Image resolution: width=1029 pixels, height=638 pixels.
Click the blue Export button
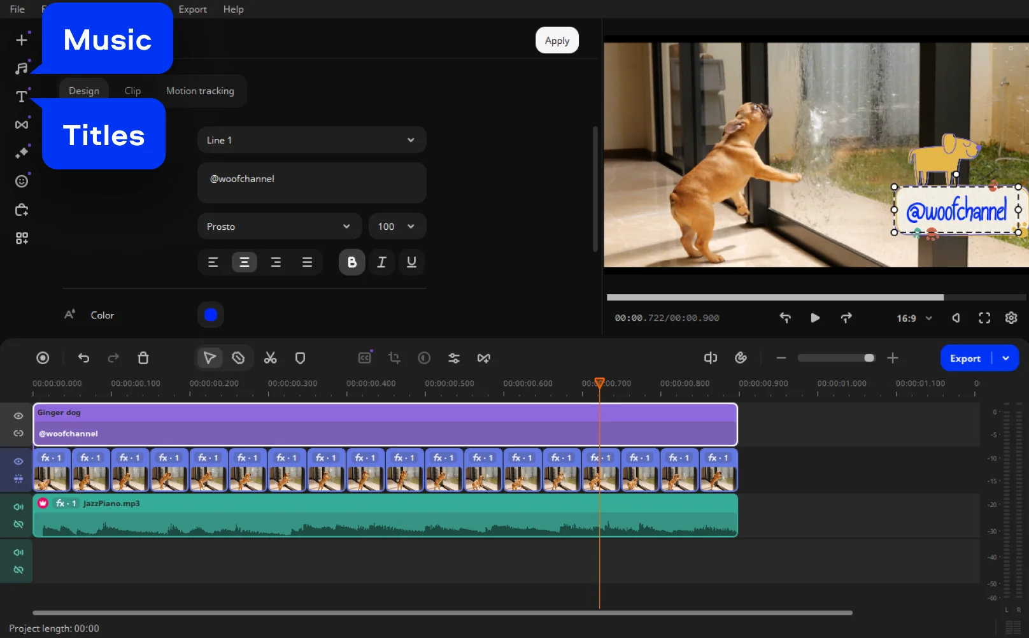(965, 358)
